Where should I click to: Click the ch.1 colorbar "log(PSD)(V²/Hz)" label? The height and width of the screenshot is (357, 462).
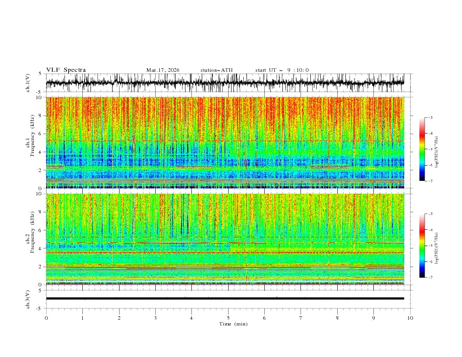(x=437, y=152)
